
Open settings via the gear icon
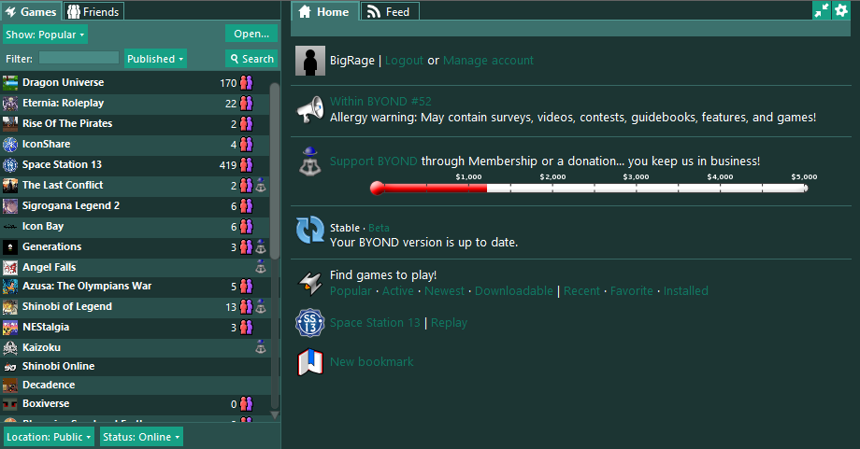[840, 10]
